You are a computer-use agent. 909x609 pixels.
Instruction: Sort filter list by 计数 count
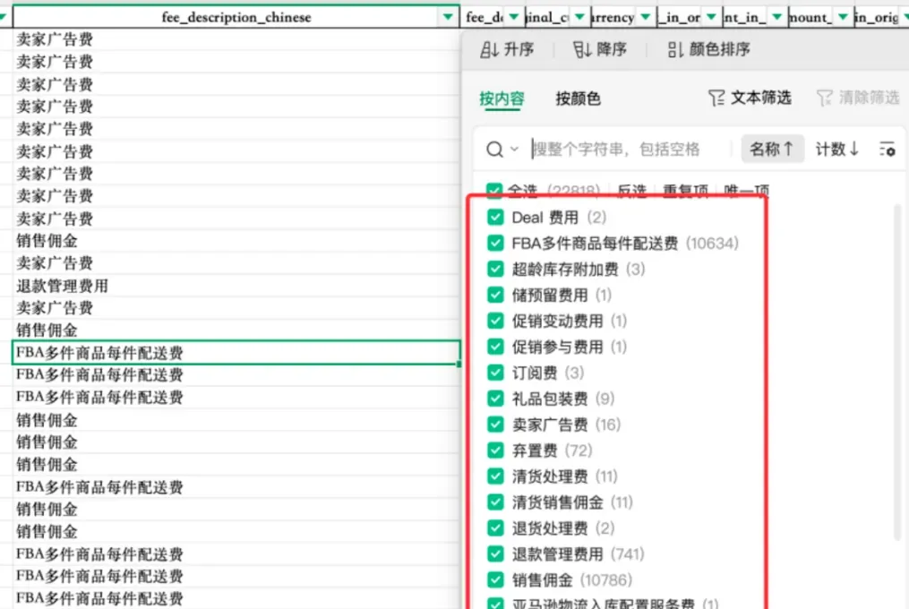click(836, 150)
